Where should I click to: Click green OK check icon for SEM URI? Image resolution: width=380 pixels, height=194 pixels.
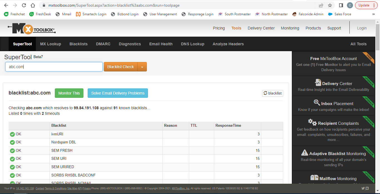click(x=12, y=159)
